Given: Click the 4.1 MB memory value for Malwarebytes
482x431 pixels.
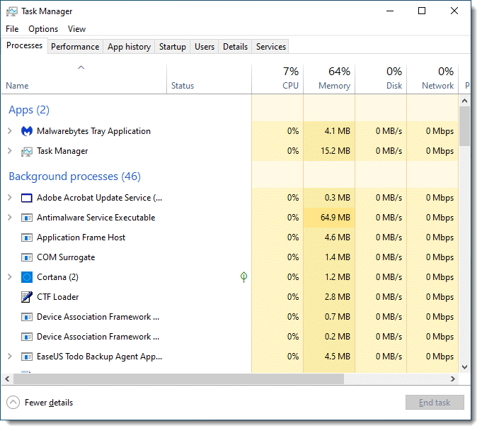Looking at the screenshot, I should [x=339, y=132].
